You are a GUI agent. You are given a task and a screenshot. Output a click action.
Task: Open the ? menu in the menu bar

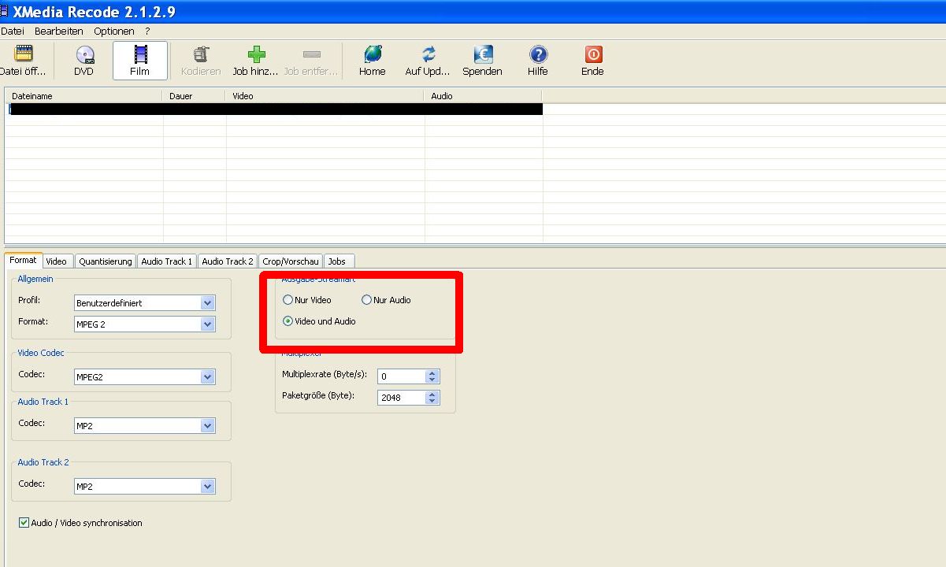point(147,31)
